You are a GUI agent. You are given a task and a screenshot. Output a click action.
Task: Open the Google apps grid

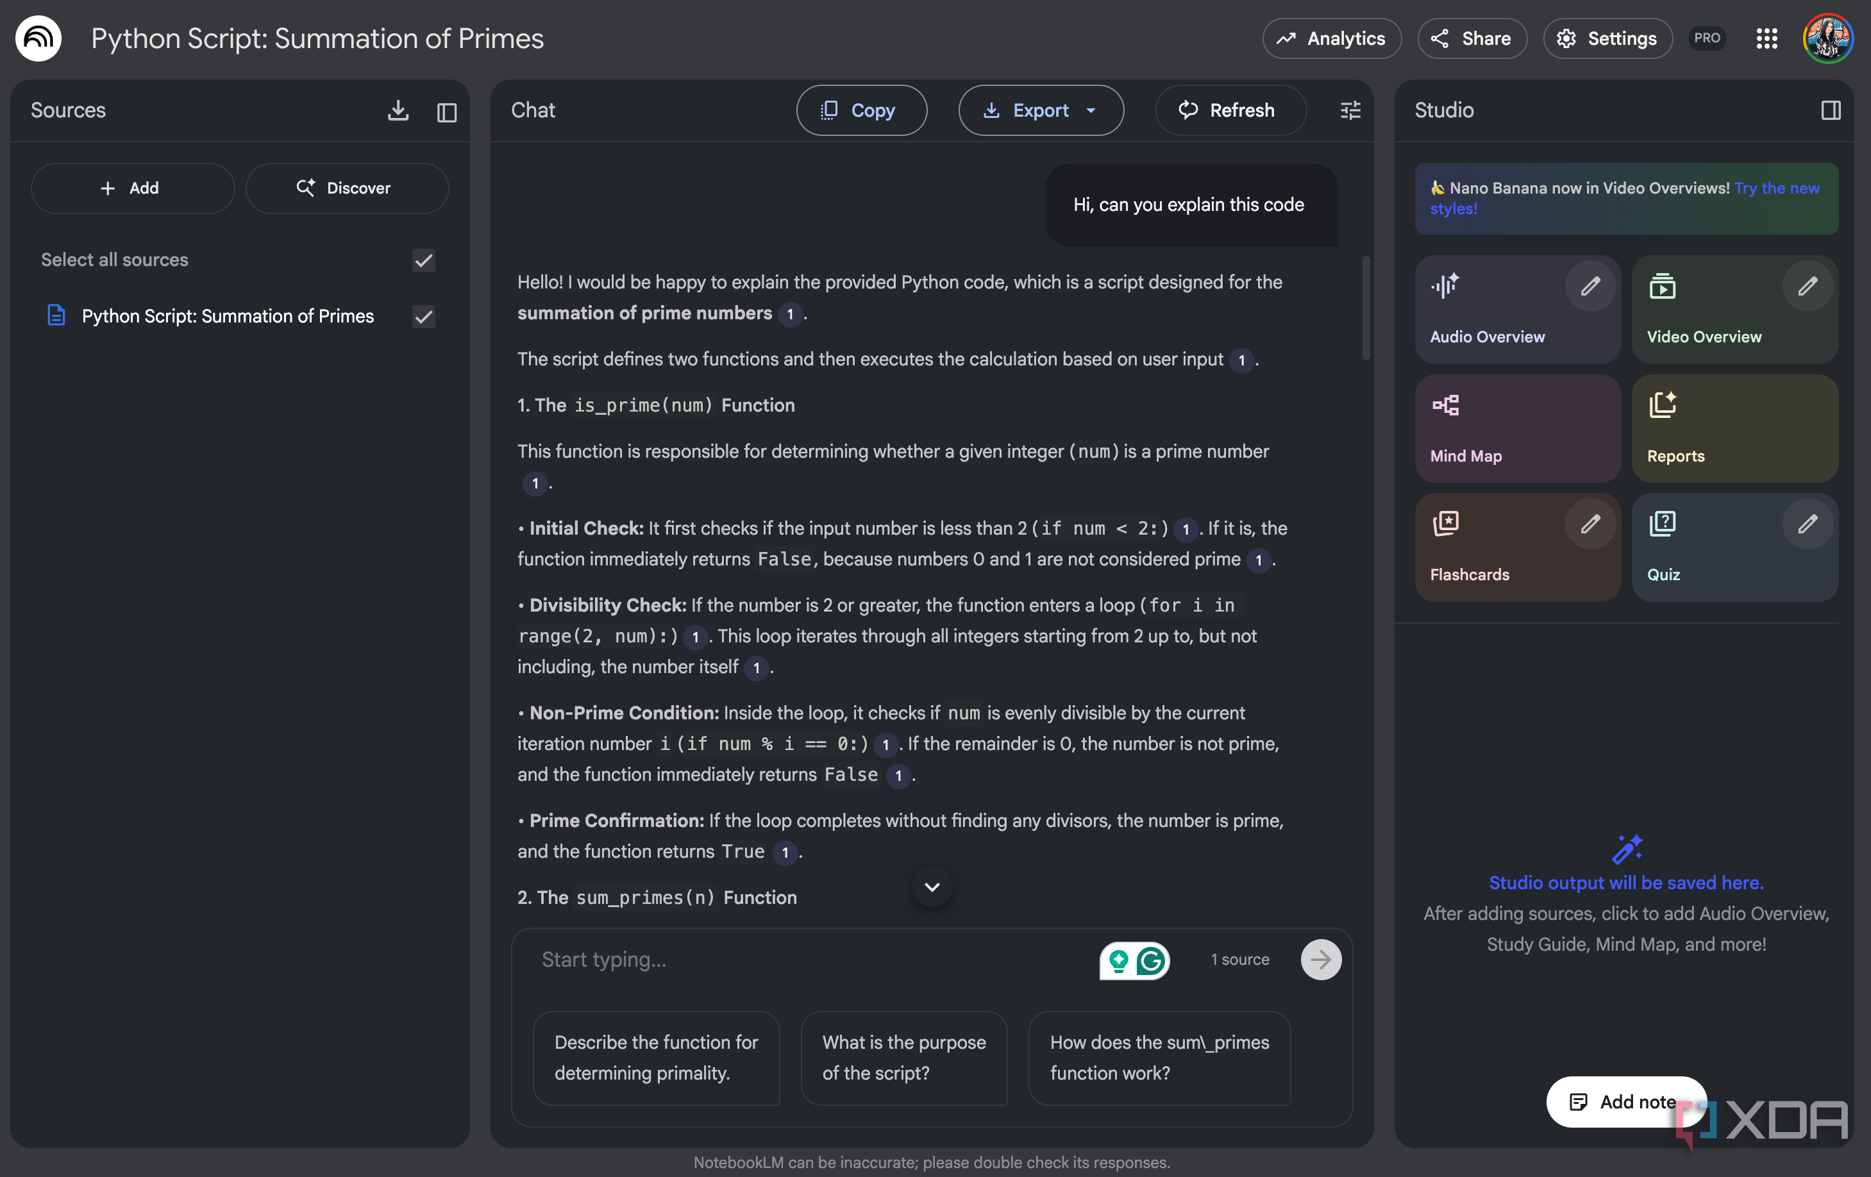coord(1767,38)
